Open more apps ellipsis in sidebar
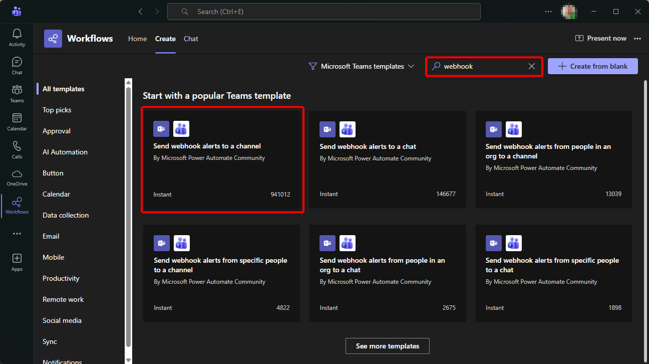The image size is (649, 364). coord(17,234)
